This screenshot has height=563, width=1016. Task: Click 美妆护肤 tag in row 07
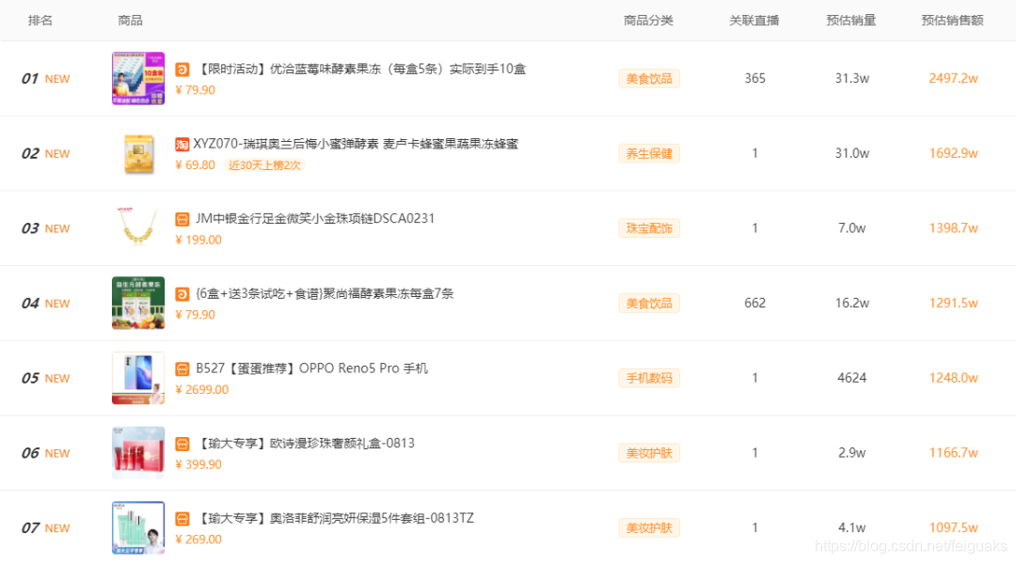(649, 528)
